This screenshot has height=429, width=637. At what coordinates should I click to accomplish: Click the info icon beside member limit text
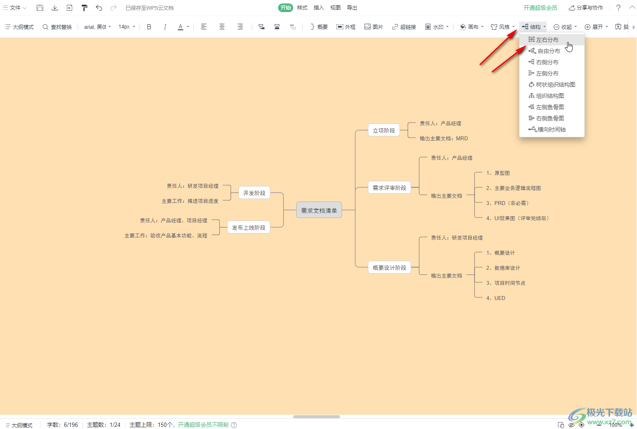(x=234, y=425)
